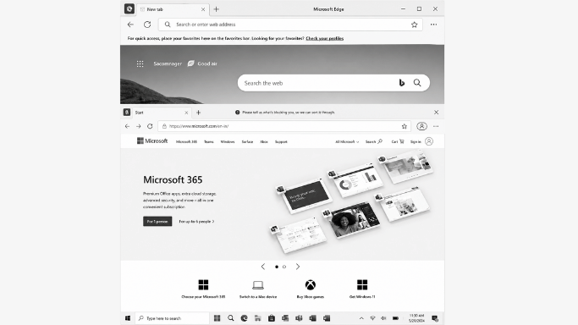Click the Search link on Microsoft site

coord(373,141)
